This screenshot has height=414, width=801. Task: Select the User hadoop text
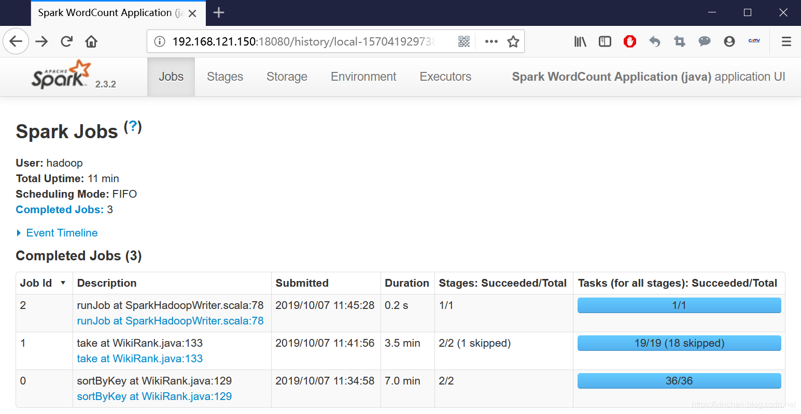tap(49, 163)
